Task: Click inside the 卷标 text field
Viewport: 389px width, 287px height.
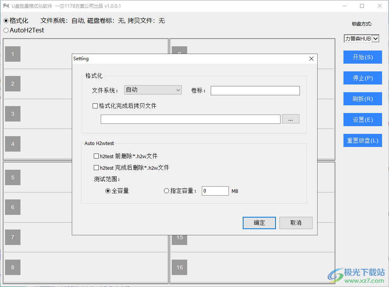Action: pyautogui.click(x=255, y=90)
